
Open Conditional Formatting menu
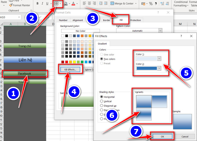click(x=181, y=4)
